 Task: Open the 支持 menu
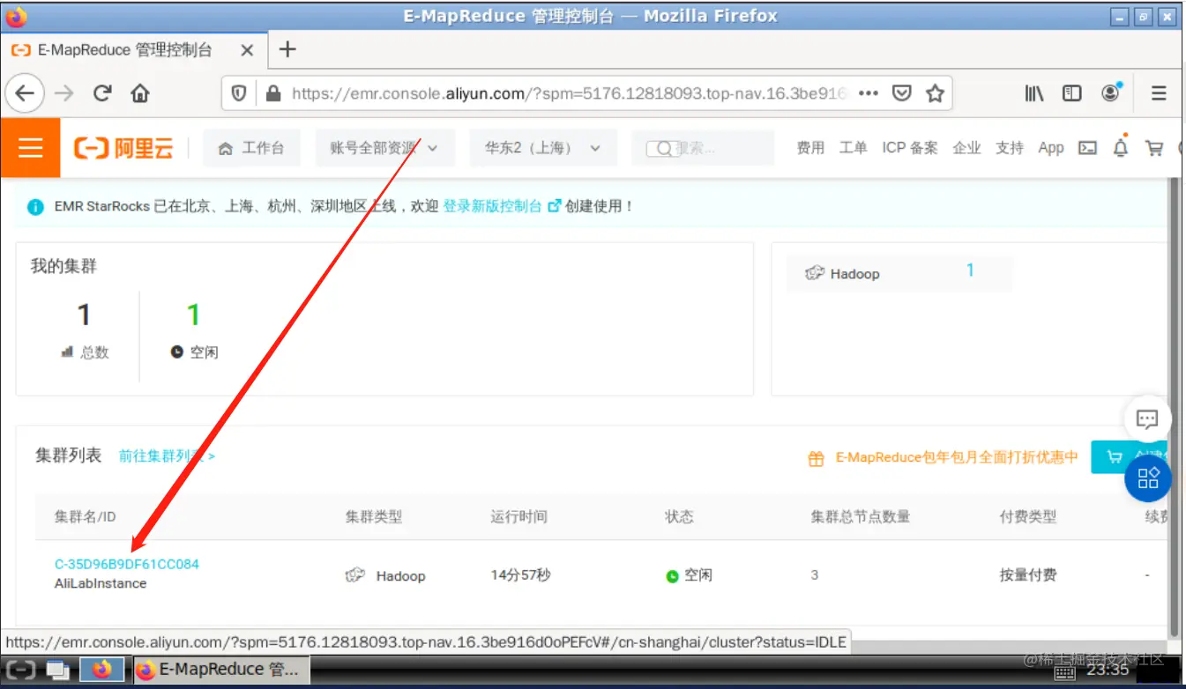coord(1009,148)
